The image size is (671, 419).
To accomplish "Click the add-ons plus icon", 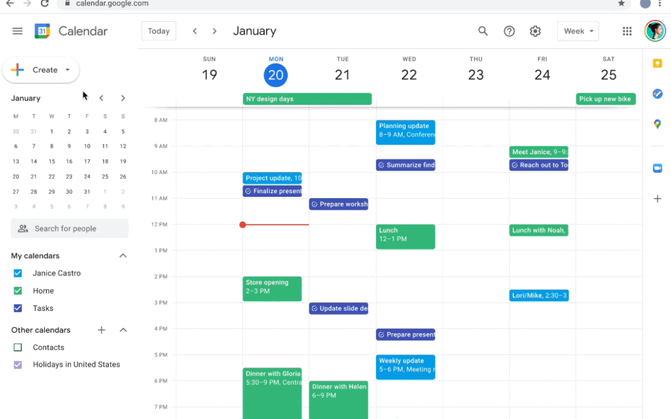I will coord(657,199).
